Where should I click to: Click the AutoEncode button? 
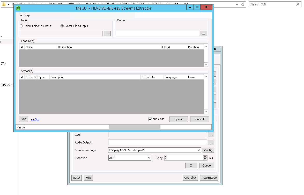tap(209, 178)
